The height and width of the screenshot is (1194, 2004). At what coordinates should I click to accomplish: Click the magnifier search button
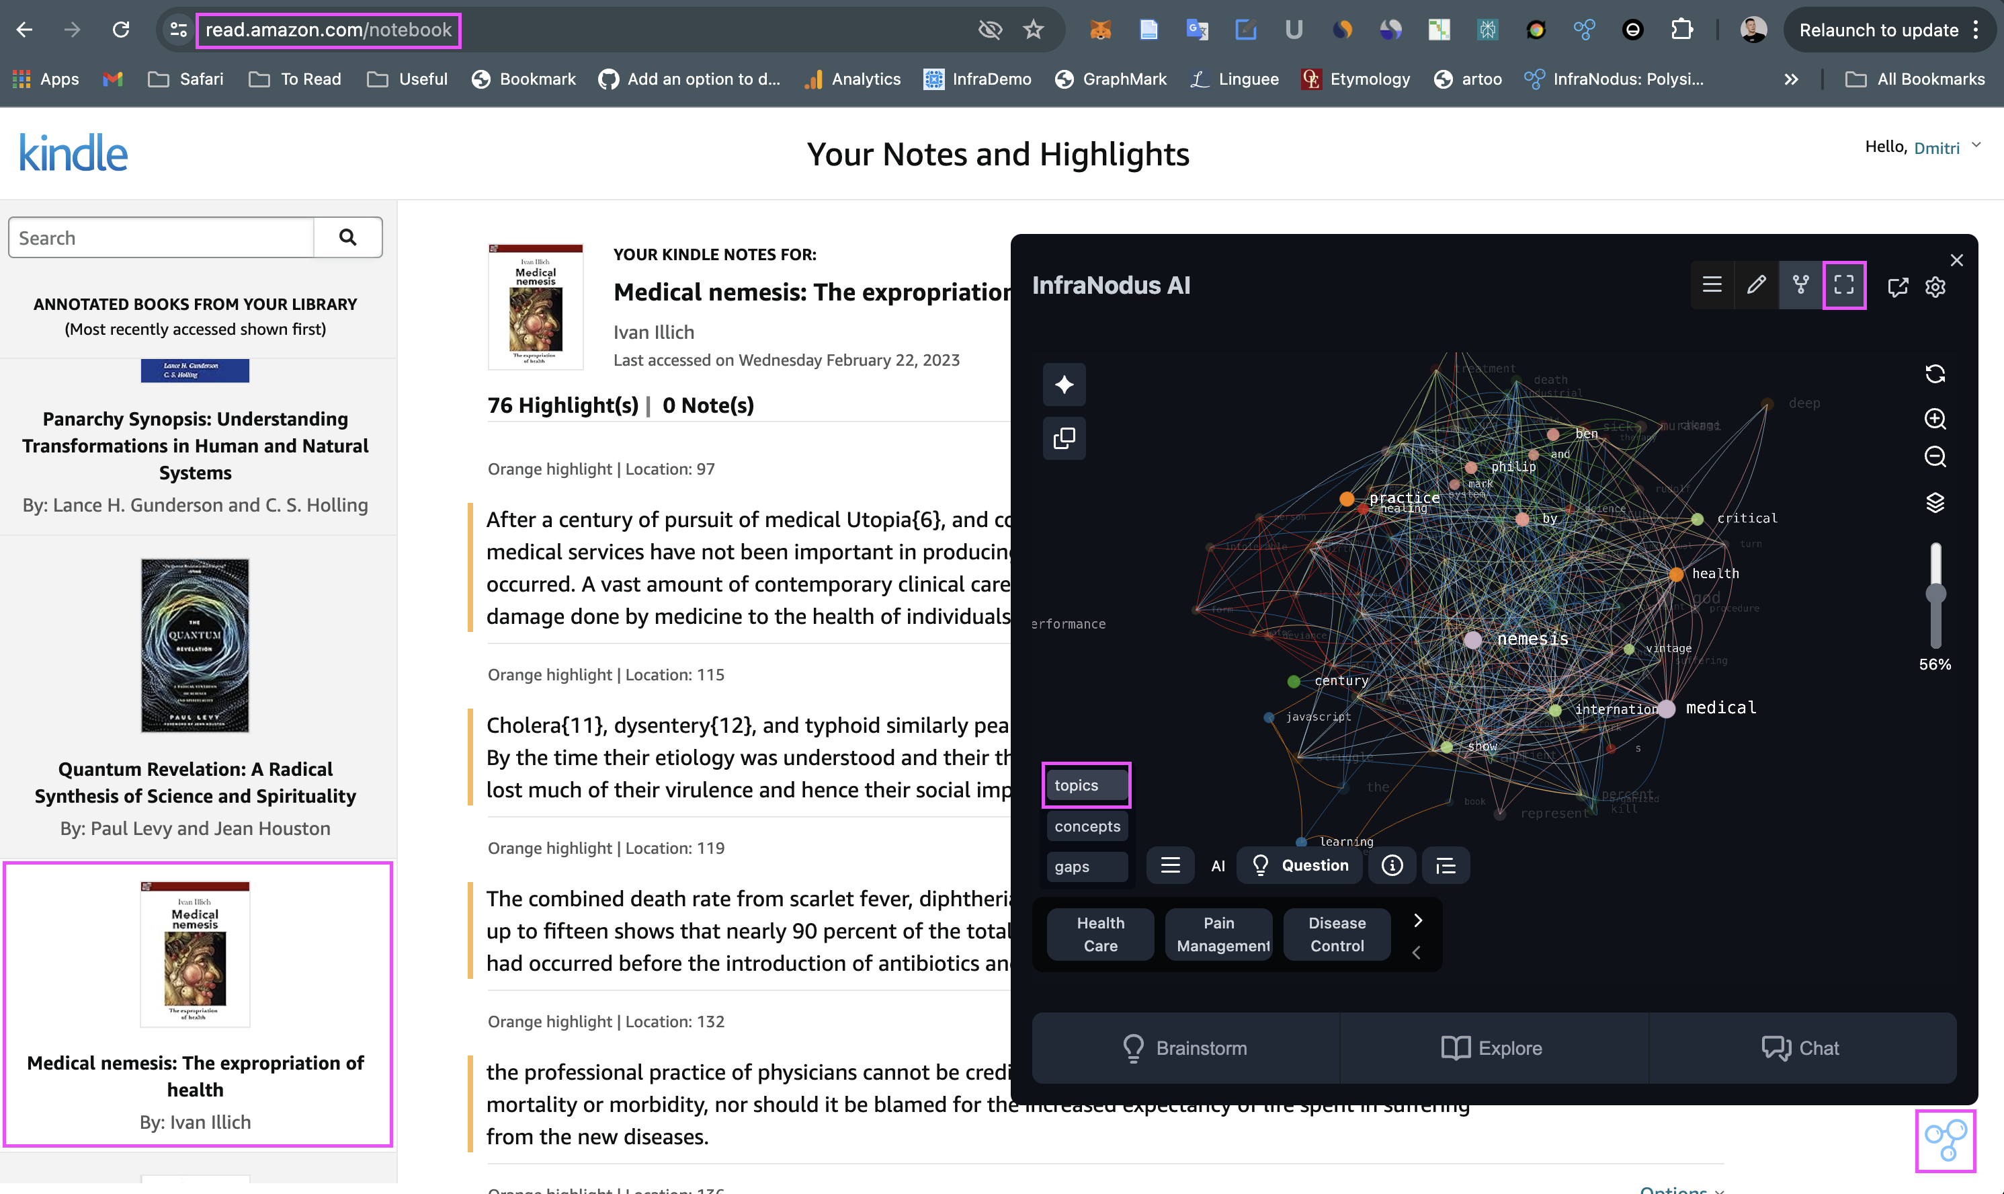(x=347, y=237)
